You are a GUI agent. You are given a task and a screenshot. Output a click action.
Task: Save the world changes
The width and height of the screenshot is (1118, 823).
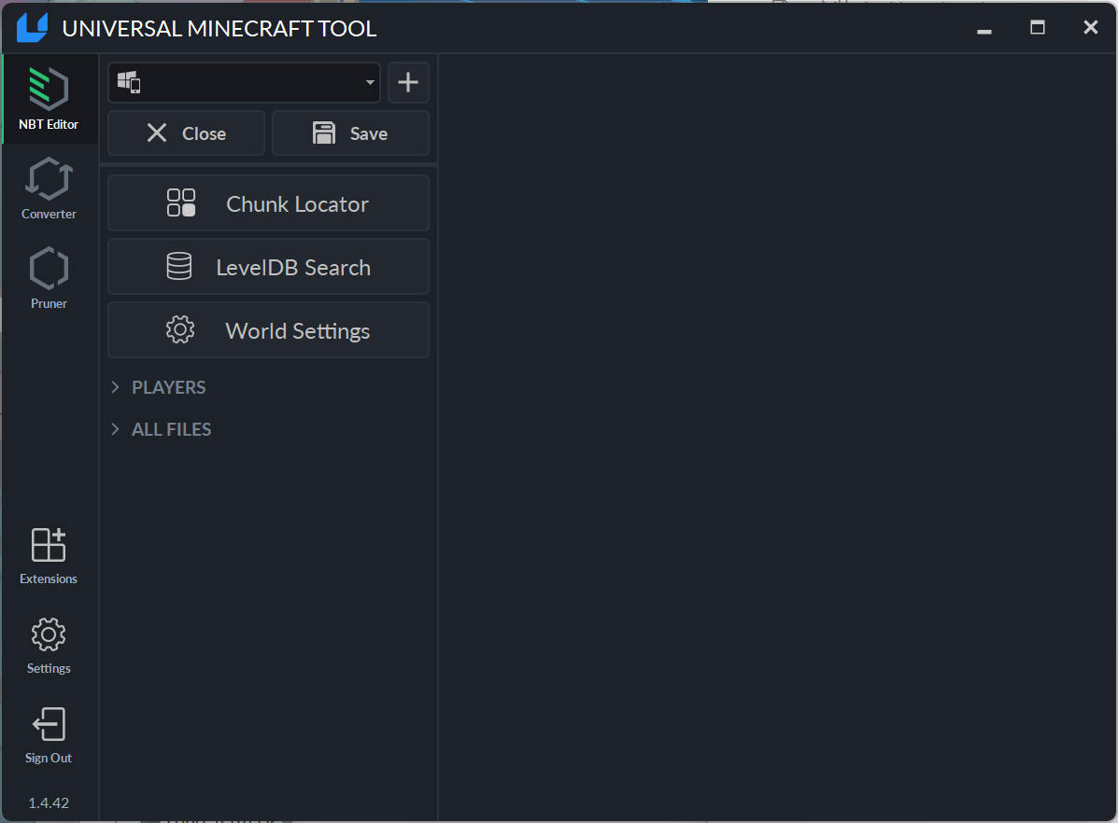click(x=350, y=133)
